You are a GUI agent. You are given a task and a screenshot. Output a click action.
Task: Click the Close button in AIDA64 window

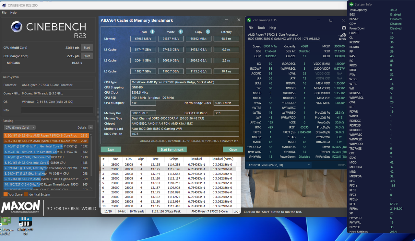[x=233, y=150]
